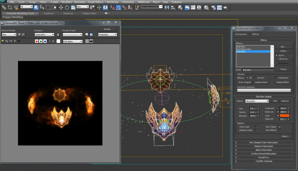Activate the Select and Rotate tool
Viewport: 298px width, 171px height.
[67, 7]
